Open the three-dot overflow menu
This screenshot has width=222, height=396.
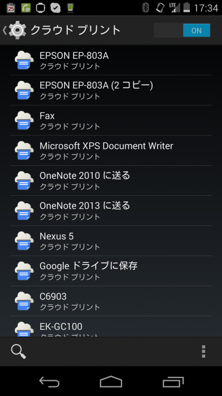click(203, 351)
